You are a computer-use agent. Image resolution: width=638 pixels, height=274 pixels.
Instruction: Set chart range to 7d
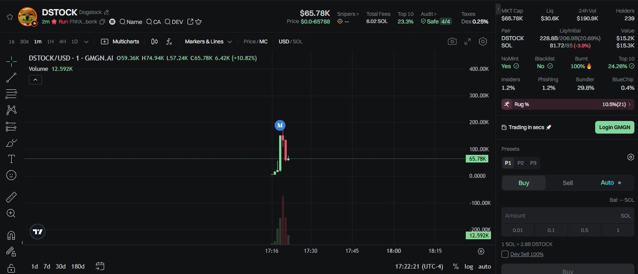pos(47,266)
